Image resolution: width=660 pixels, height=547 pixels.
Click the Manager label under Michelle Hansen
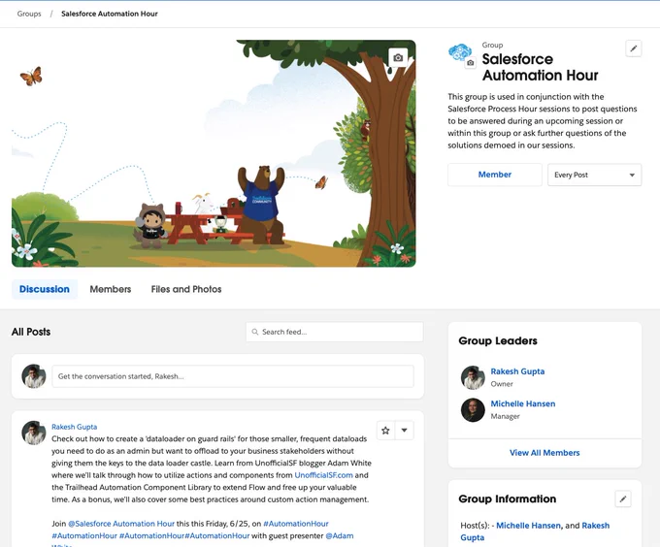505,416
